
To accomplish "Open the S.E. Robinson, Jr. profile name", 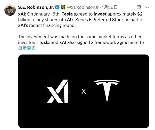I will click(36, 7).
